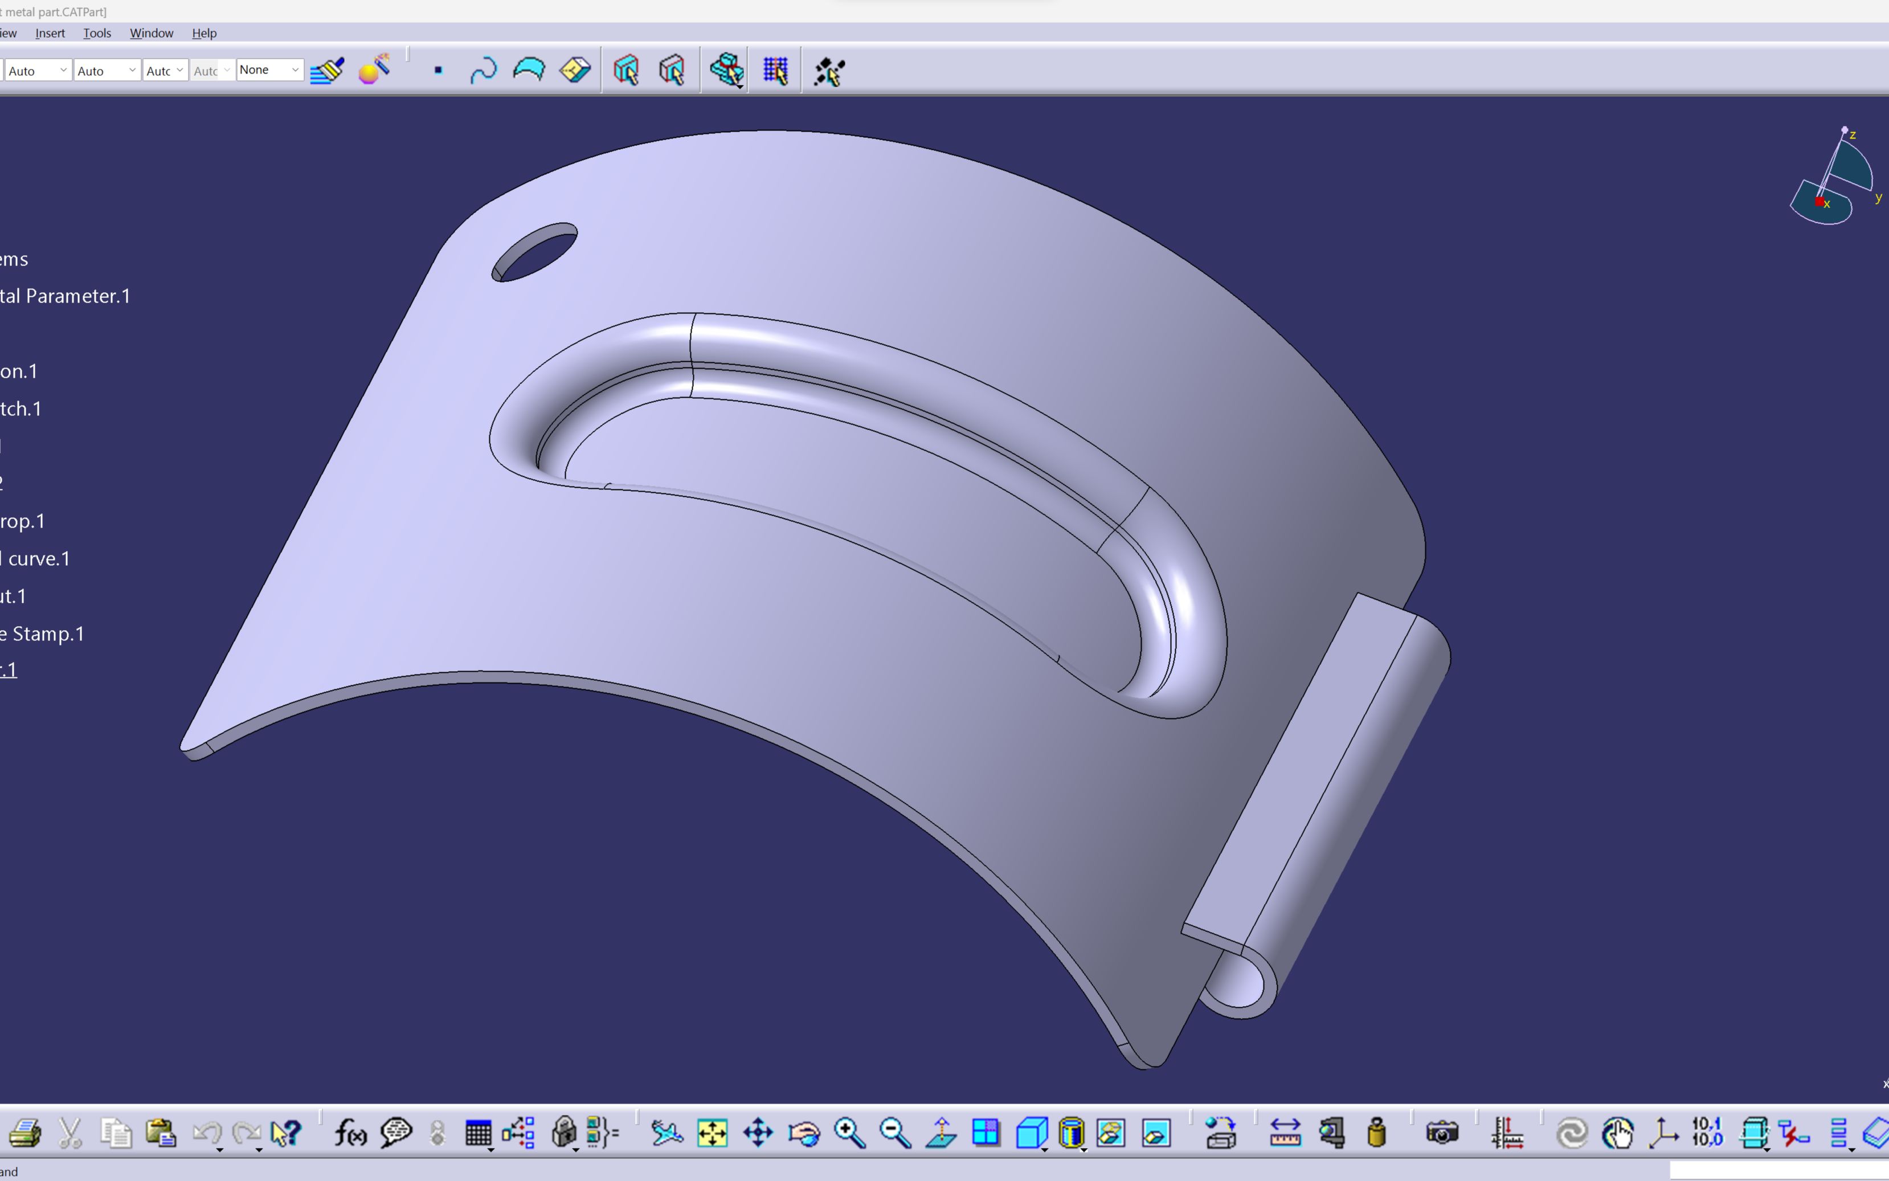Open the Graphic Properties wizard icon
Image resolution: width=1889 pixels, height=1181 pixels.
coord(374,70)
